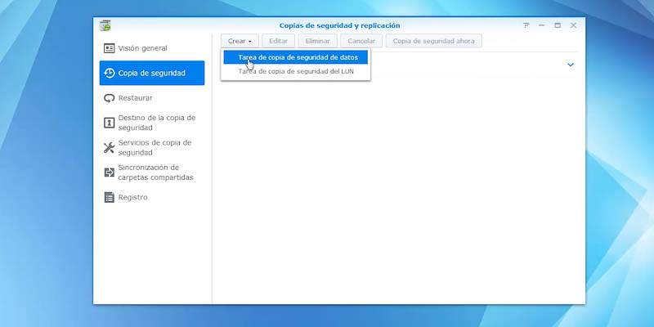Open the Registro section label
654x327 pixels.
pos(132,197)
